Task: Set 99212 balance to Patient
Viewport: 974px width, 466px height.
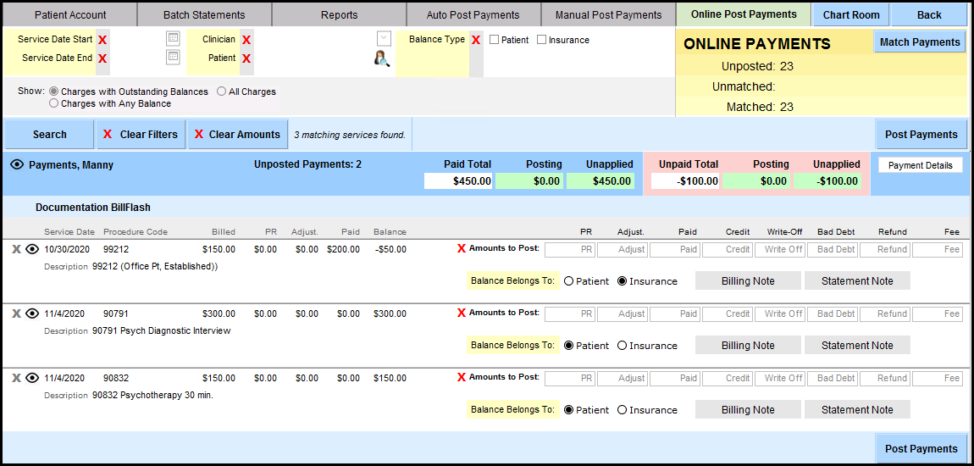Action: [x=569, y=281]
